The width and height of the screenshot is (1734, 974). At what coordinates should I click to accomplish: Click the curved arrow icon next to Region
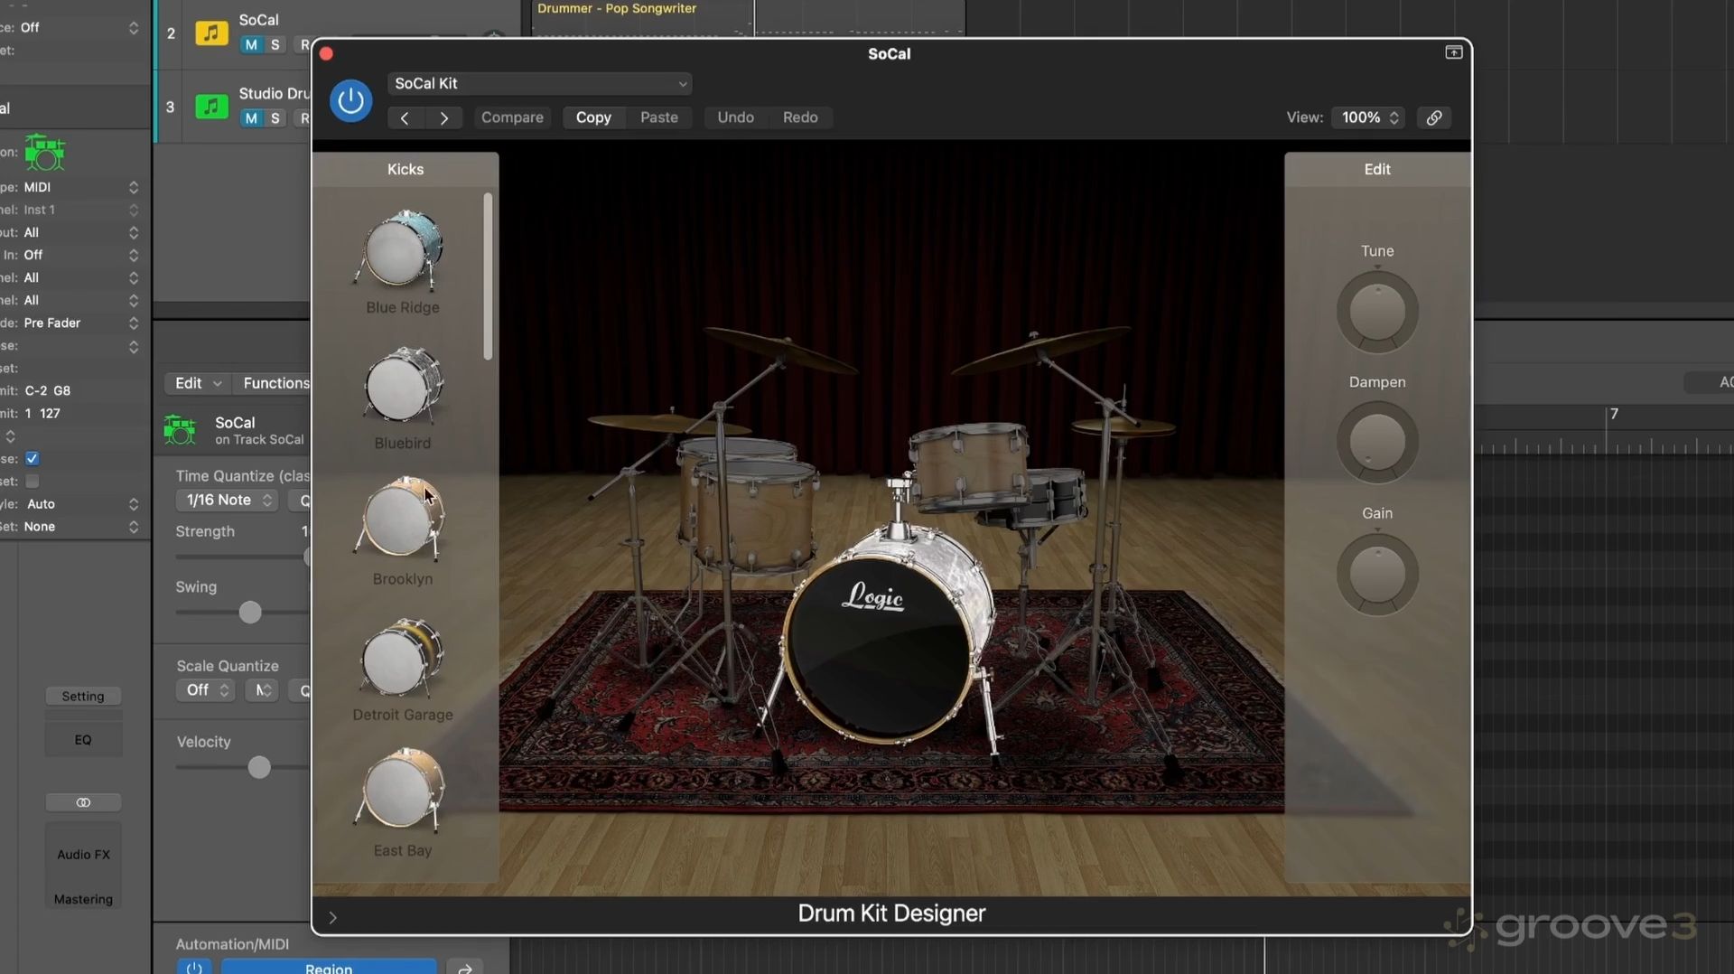click(465, 968)
